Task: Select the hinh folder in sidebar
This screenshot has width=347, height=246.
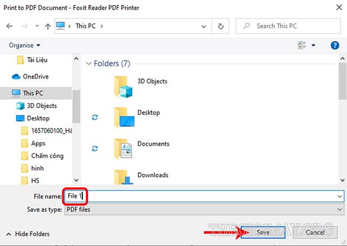Action: [33, 169]
